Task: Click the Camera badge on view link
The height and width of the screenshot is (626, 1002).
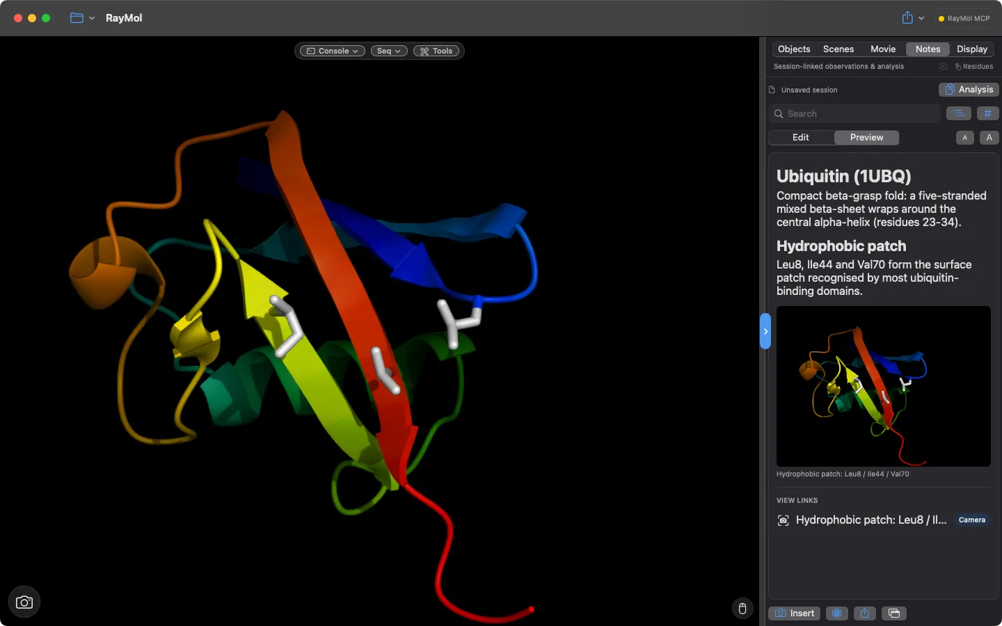Action: tap(971, 520)
